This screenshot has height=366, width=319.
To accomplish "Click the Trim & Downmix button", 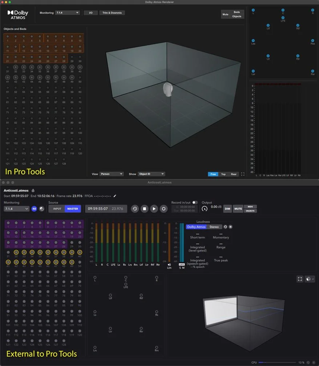I will 112,12.
